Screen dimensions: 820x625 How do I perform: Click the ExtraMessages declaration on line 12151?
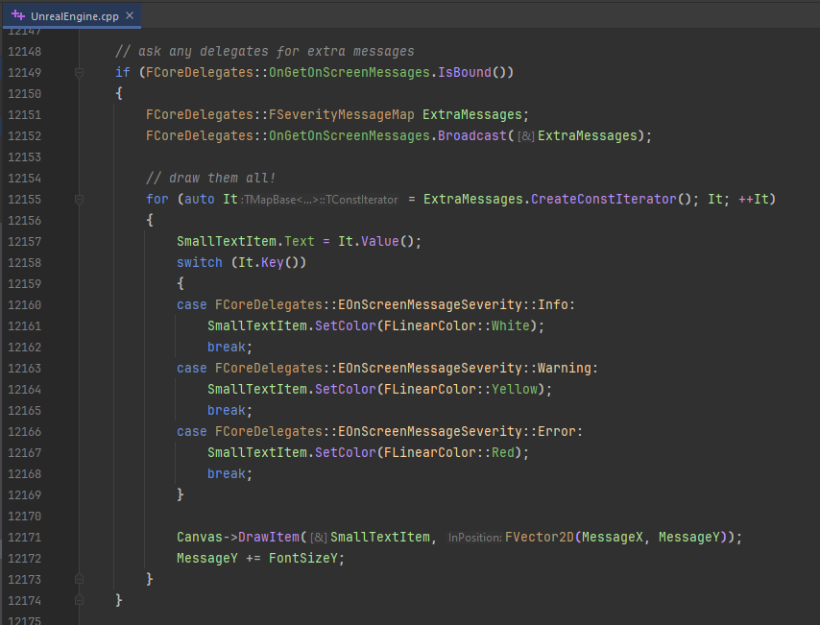472,114
